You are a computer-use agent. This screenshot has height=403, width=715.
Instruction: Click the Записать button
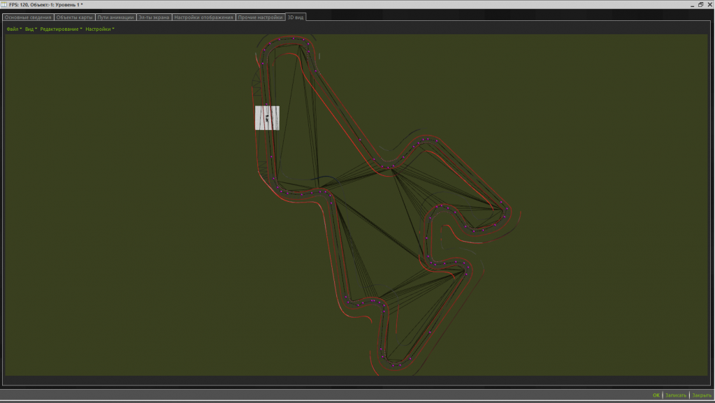676,395
